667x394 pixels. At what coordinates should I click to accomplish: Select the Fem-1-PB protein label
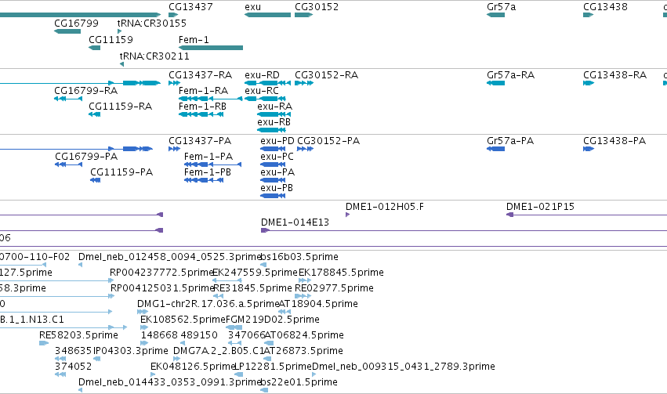click(208, 172)
